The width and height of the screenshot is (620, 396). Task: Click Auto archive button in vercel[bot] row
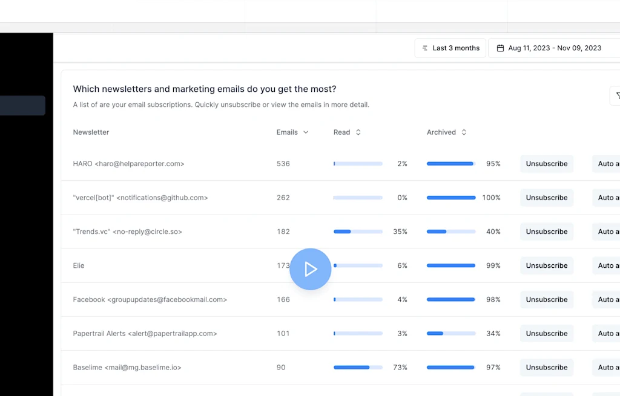[606, 198]
